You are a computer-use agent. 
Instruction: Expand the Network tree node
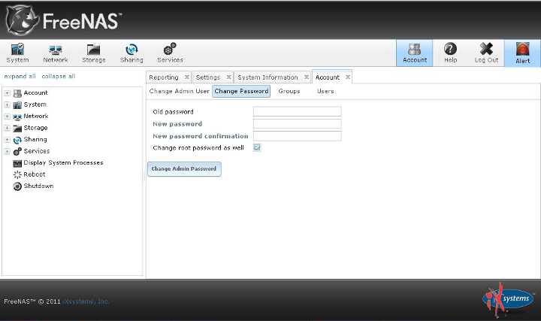tap(7, 117)
